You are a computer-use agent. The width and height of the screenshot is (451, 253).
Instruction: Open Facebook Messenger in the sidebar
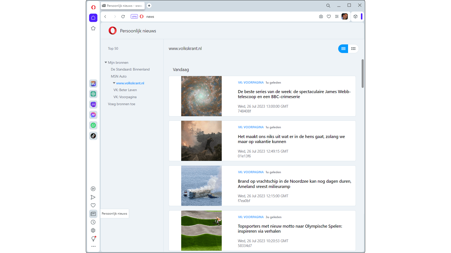coord(93,115)
